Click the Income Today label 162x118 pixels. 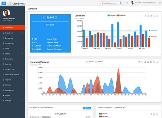pyautogui.click(x=52, y=39)
